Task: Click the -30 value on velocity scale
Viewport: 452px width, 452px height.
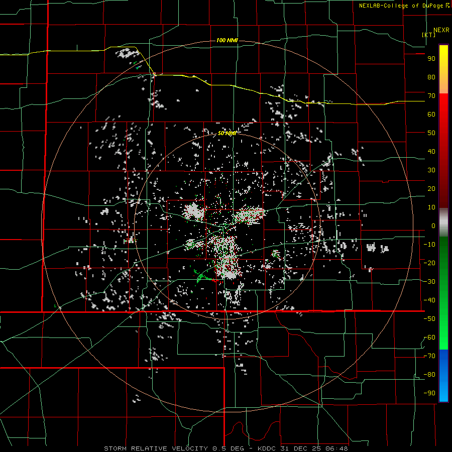Action: click(x=429, y=282)
